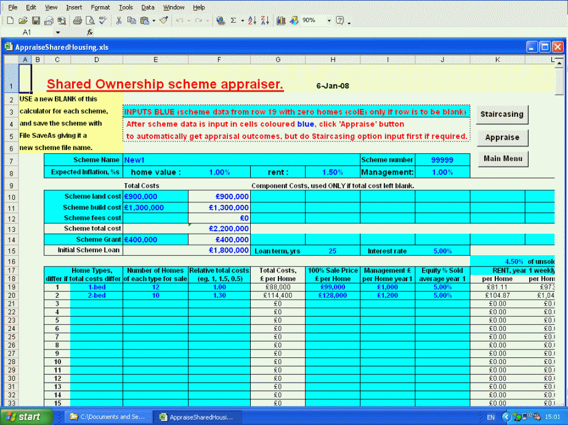Click the Paste clipboard icon

[145, 21]
